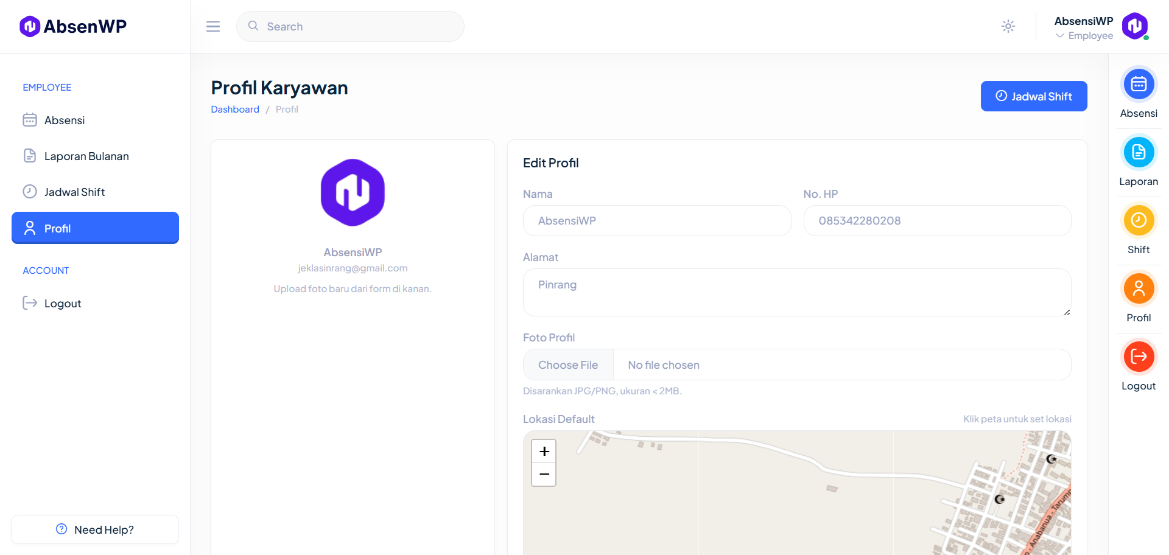Open the file picker via Choose File
This screenshot has height=555, width=1169.
pos(567,365)
